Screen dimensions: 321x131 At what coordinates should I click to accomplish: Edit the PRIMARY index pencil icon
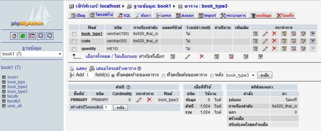coord(139,100)
